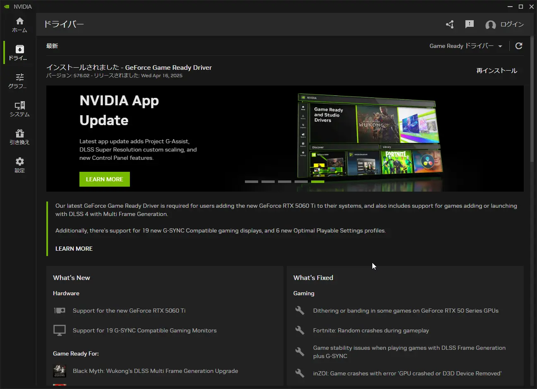Minimize the NVIDIA app window
Image resolution: width=537 pixels, height=389 pixels.
point(510,7)
